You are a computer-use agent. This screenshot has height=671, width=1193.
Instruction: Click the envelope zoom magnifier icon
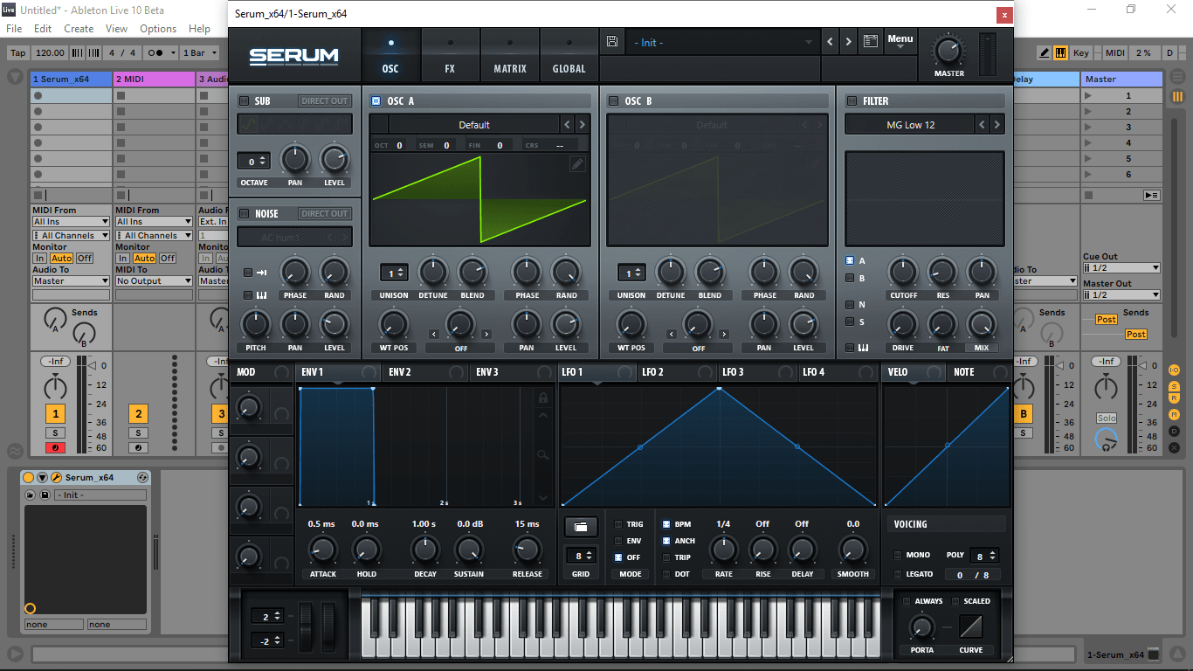coord(543,455)
